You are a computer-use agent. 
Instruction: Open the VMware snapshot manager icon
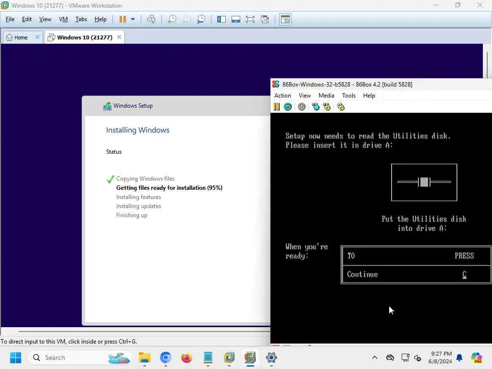pos(201,19)
